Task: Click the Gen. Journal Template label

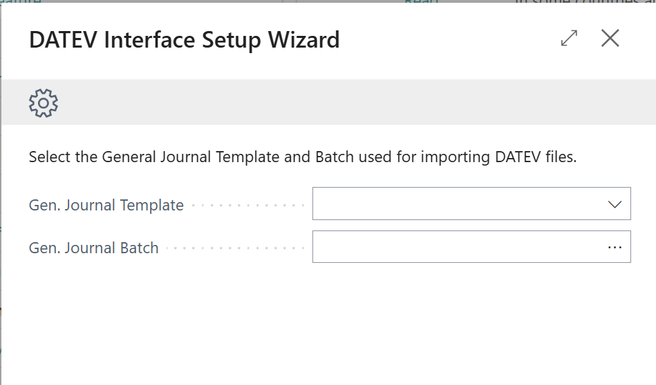Action: point(106,205)
